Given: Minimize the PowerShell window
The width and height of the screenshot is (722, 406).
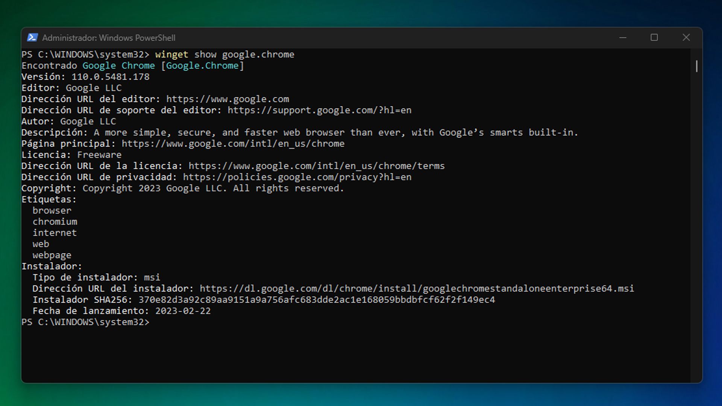Looking at the screenshot, I should [x=623, y=38].
